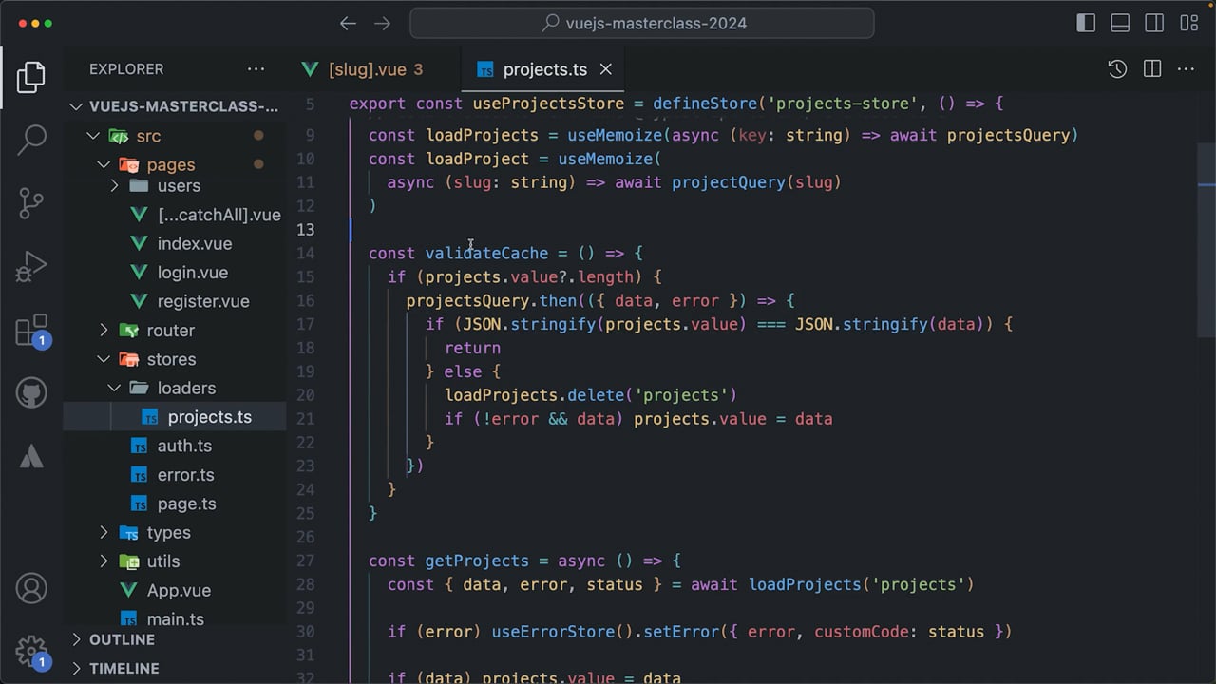Click the folder icon beside stores

[128, 359]
